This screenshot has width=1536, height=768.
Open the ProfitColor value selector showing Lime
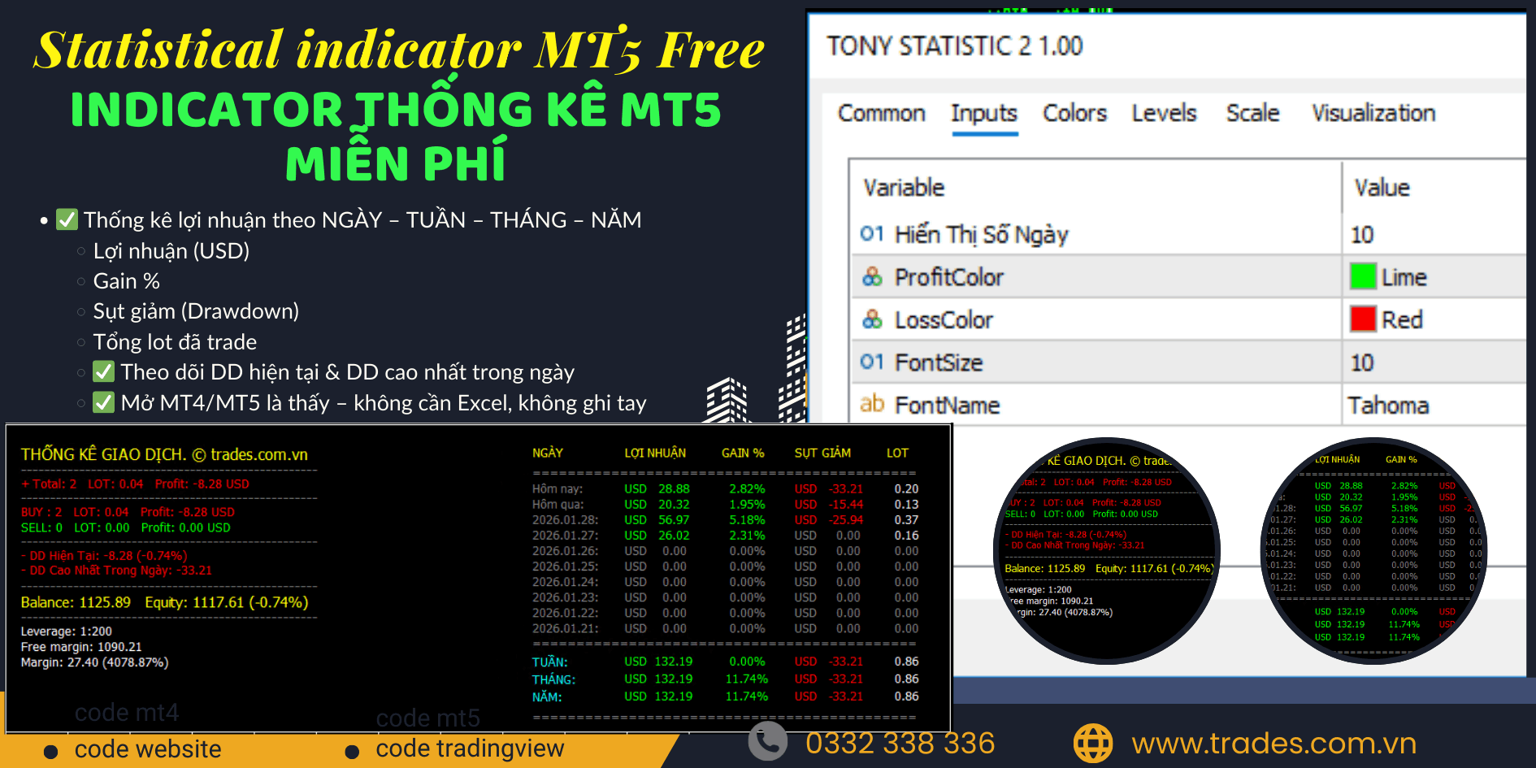pos(1404,276)
